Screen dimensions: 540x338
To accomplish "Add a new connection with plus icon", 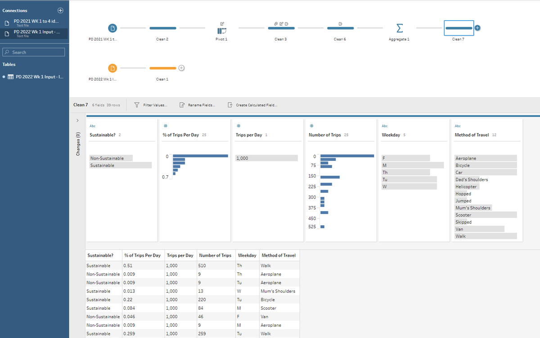I will click(x=61, y=10).
